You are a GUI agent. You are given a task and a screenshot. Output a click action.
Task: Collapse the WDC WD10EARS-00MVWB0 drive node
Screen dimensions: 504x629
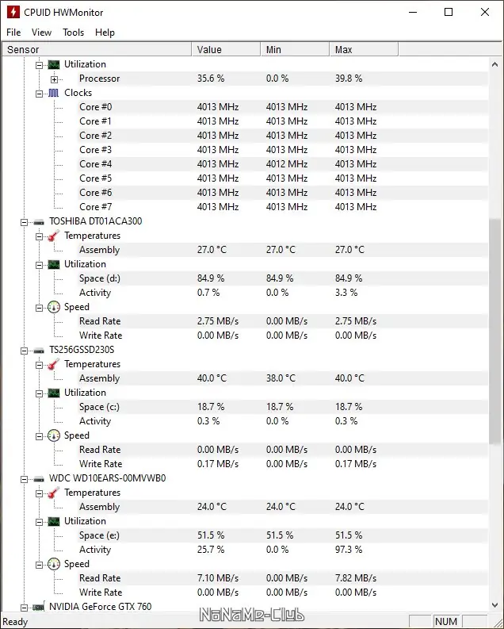[24, 478]
